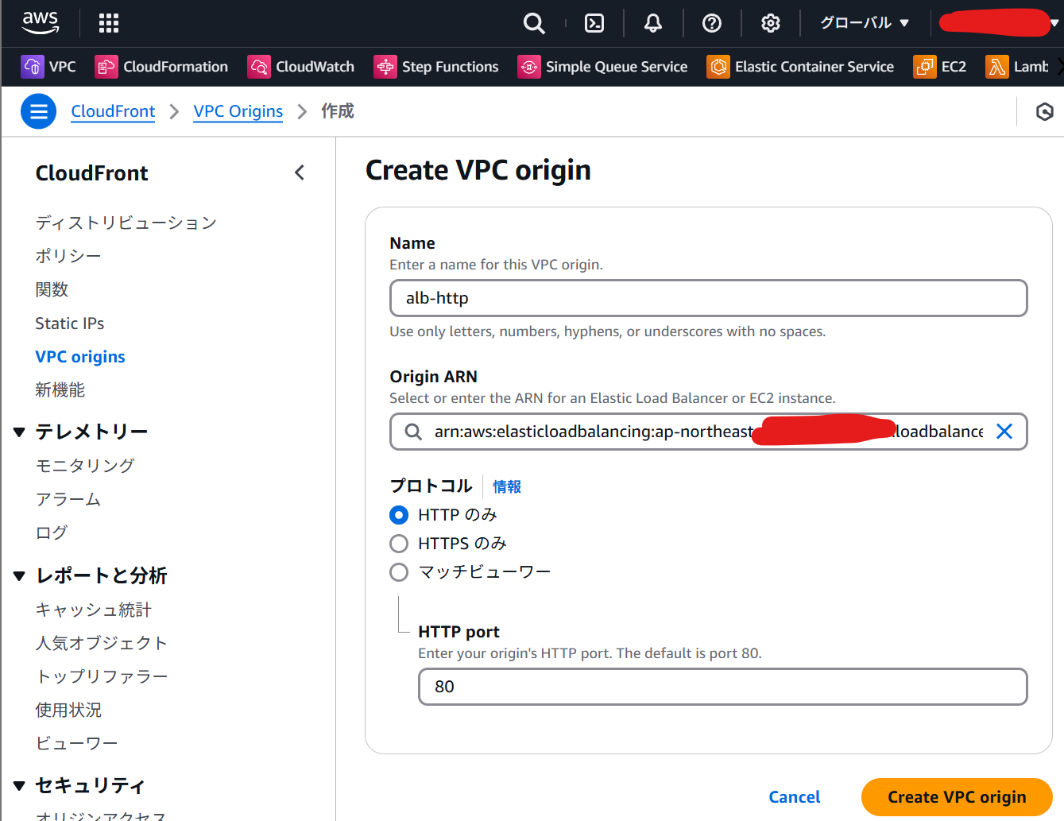Focus the Name input field
The image size is (1064, 821).
coord(709,298)
